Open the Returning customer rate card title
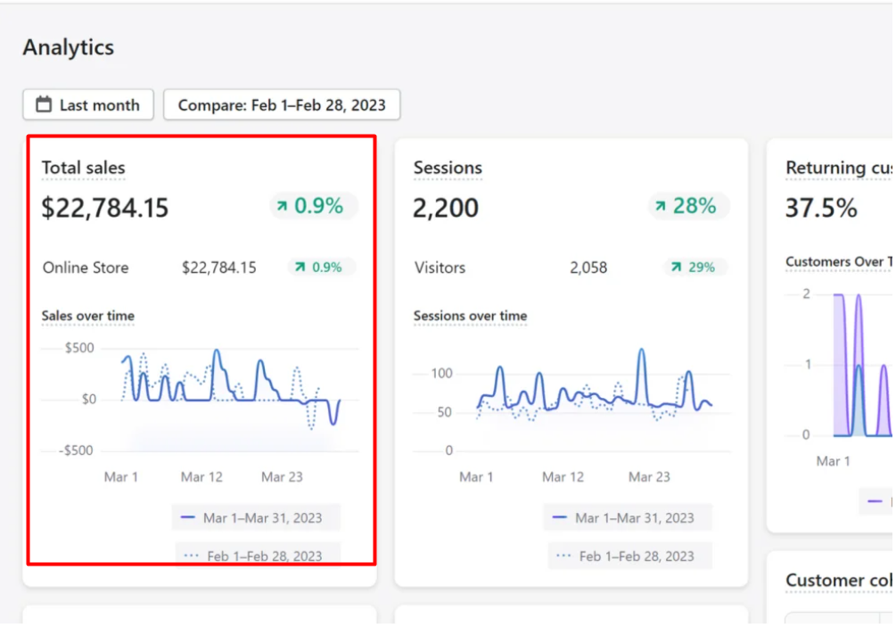896x628 pixels. tap(838, 168)
